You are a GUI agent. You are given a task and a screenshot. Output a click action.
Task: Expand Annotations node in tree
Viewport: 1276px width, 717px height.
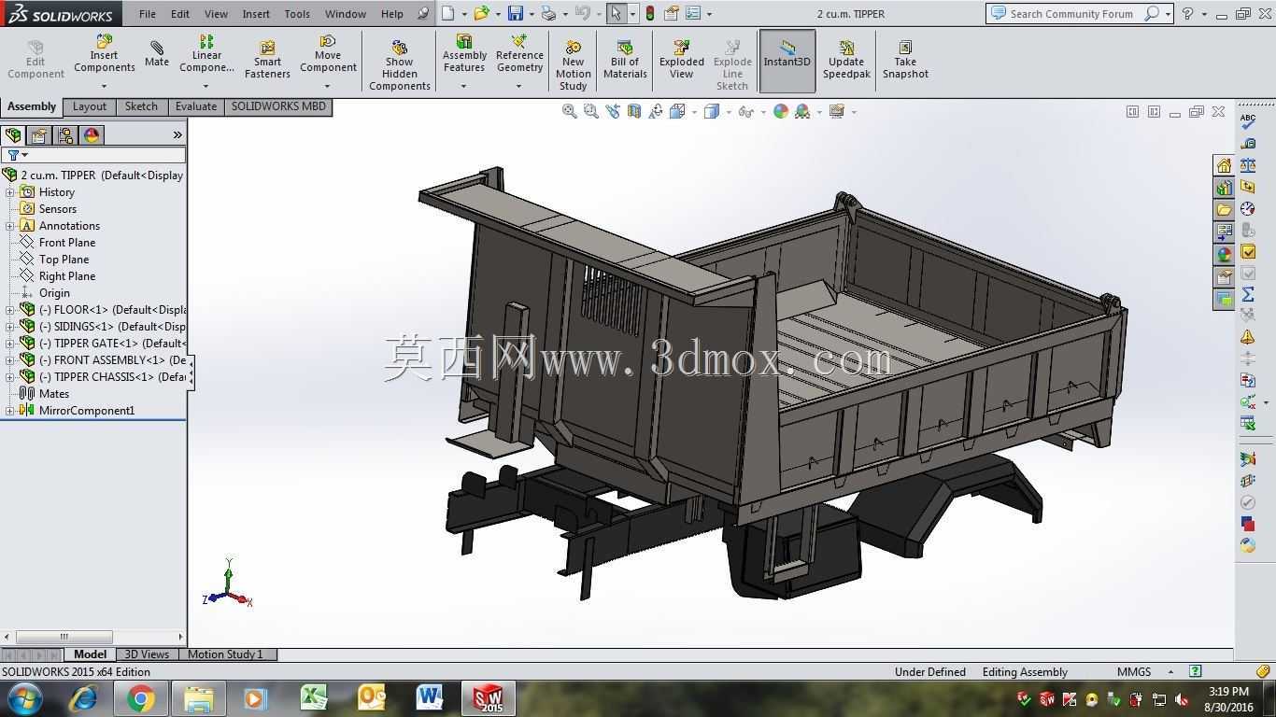[x=10, y=226]
